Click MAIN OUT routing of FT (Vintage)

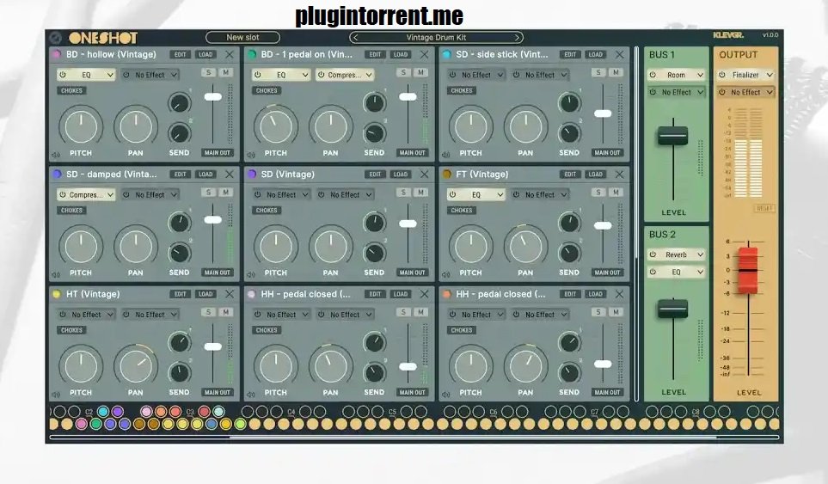click(607, 273)
